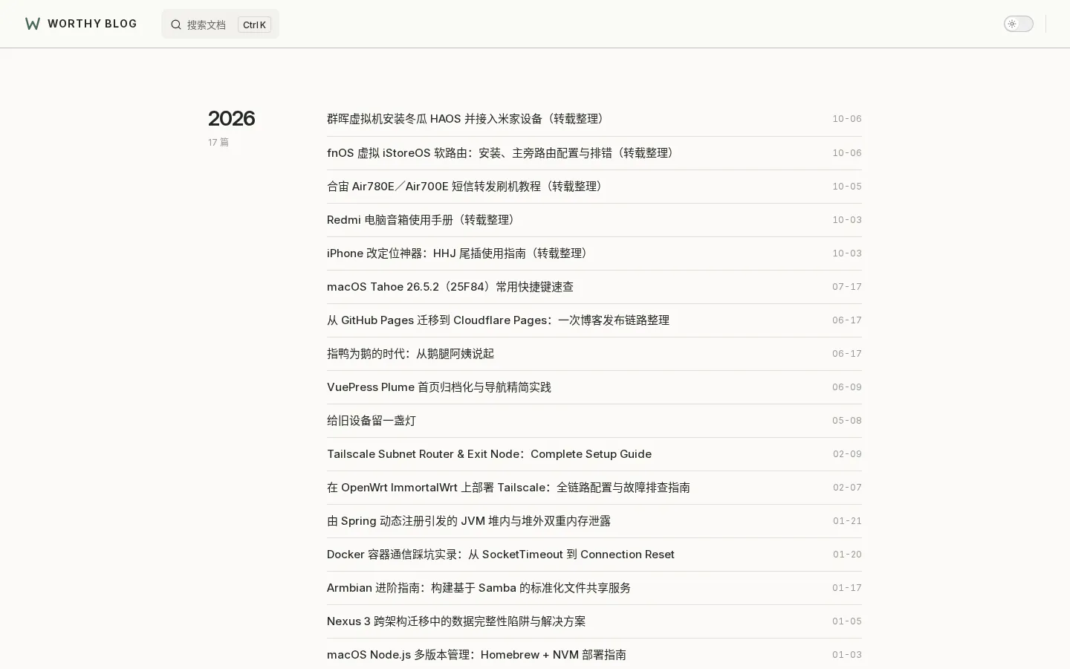Open GitHub Pages 迁移到 Cloudflare Pages article

(498, 320)
